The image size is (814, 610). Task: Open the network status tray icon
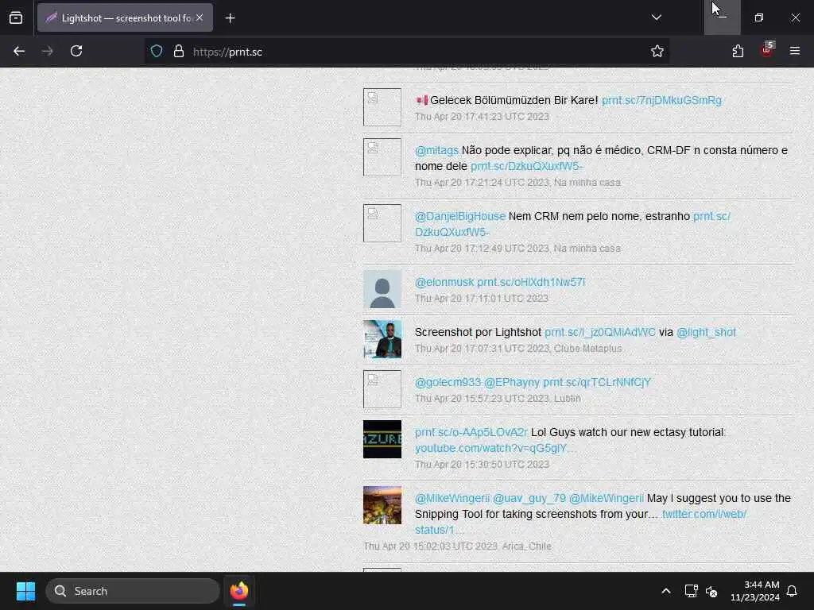[691, 591]
